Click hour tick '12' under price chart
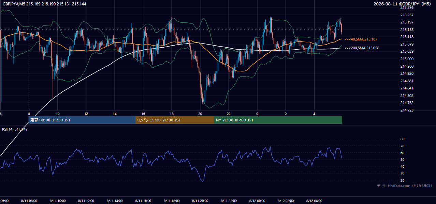 click(x=86, y=114)
